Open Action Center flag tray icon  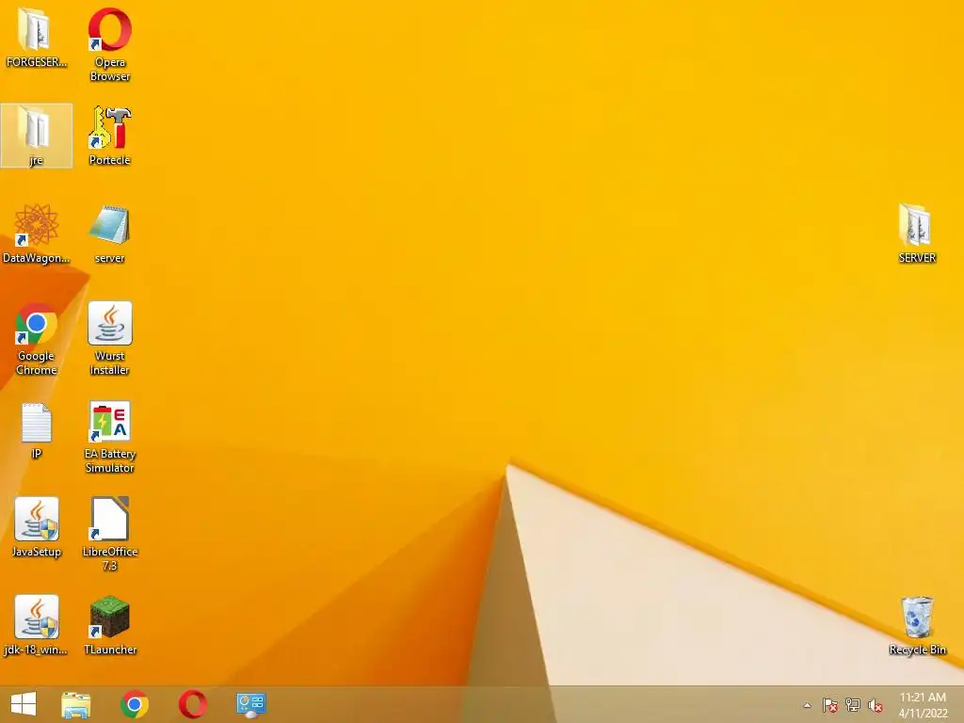click(x=830, y=705)
